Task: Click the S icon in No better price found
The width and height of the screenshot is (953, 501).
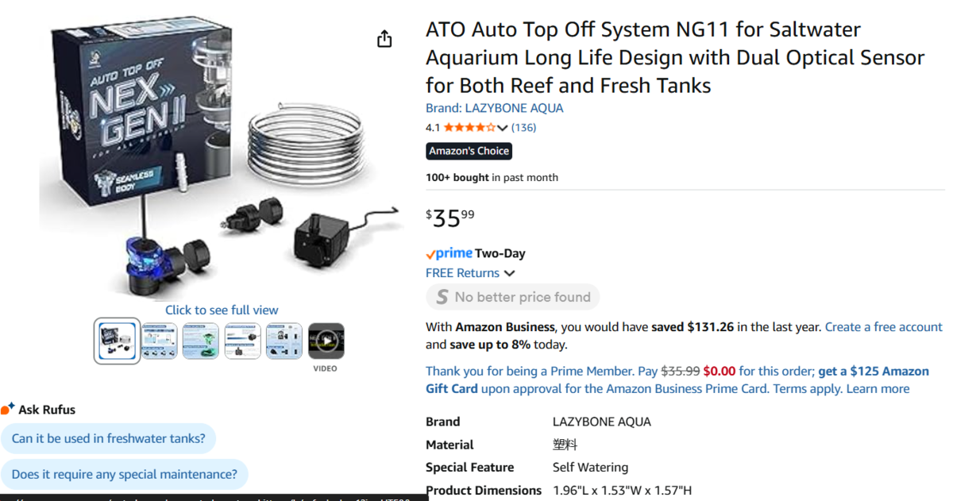Action: [x=441, y=297]
